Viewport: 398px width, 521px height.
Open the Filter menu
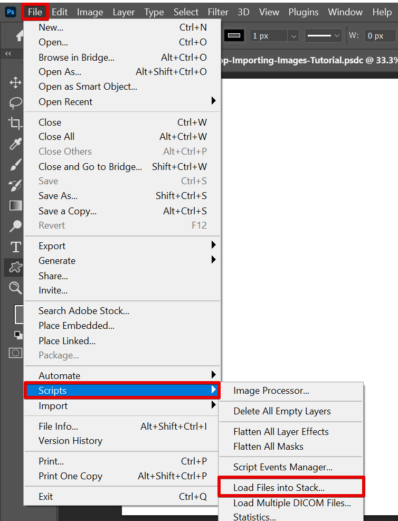pyautogui.click(x=218, y=12)
